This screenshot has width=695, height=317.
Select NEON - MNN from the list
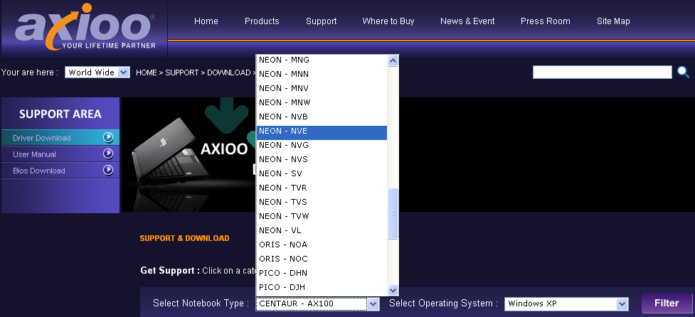point(322,74)
